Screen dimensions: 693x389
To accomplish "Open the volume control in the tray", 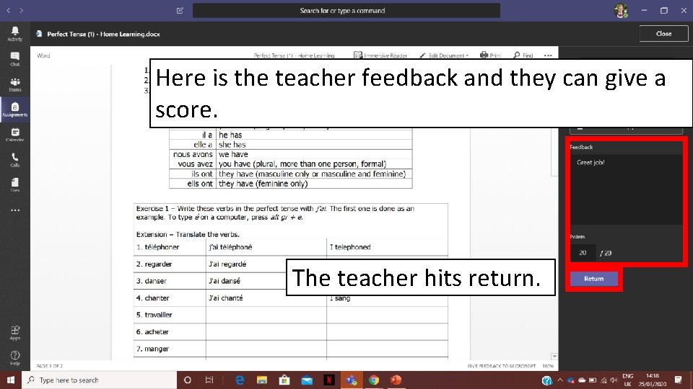I will [x=614, y=380].
